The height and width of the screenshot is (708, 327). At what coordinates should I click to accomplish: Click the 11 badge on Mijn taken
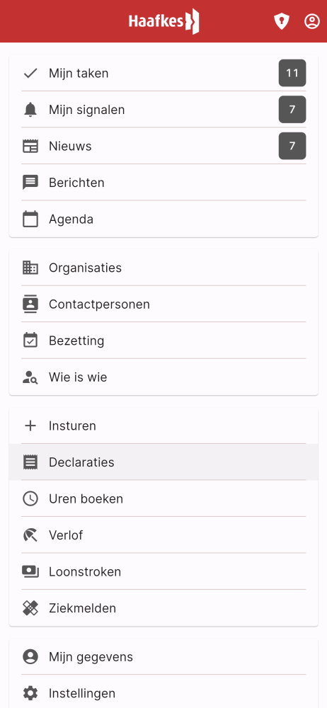(x=292, y=73)
